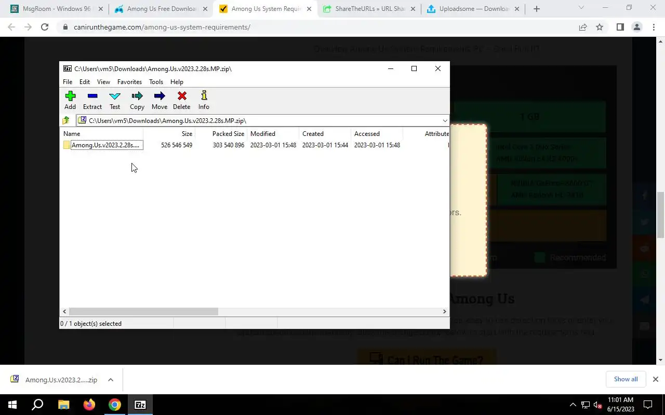
Task: Click Show all downloads button
Action: pyautogui.click(x=626, y=379)
